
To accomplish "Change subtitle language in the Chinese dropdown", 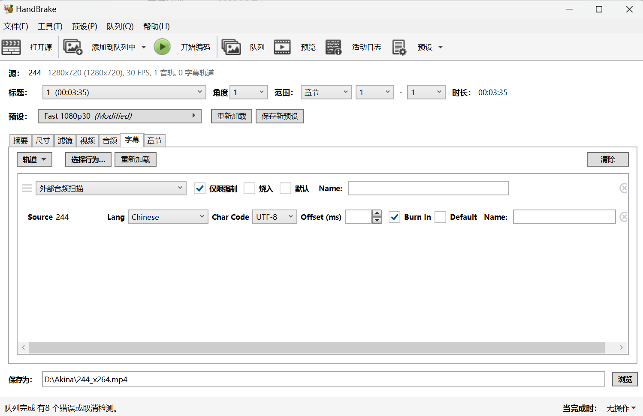I will coord(168,217).
